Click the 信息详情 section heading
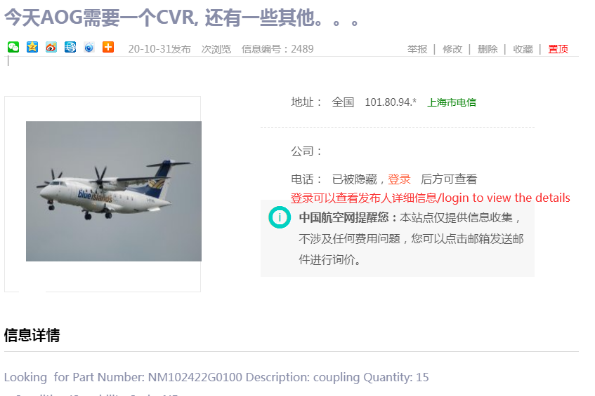 coord(32,335)
